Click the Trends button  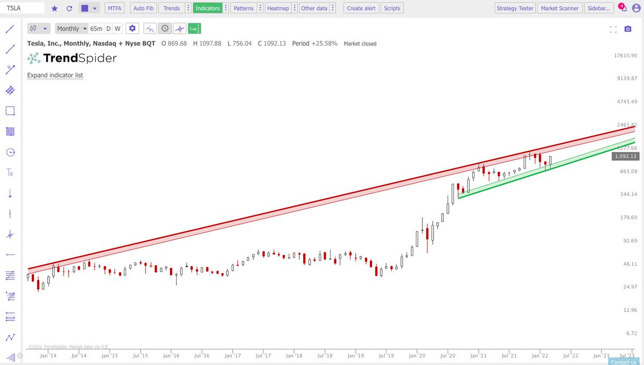[x=172, y=9]
